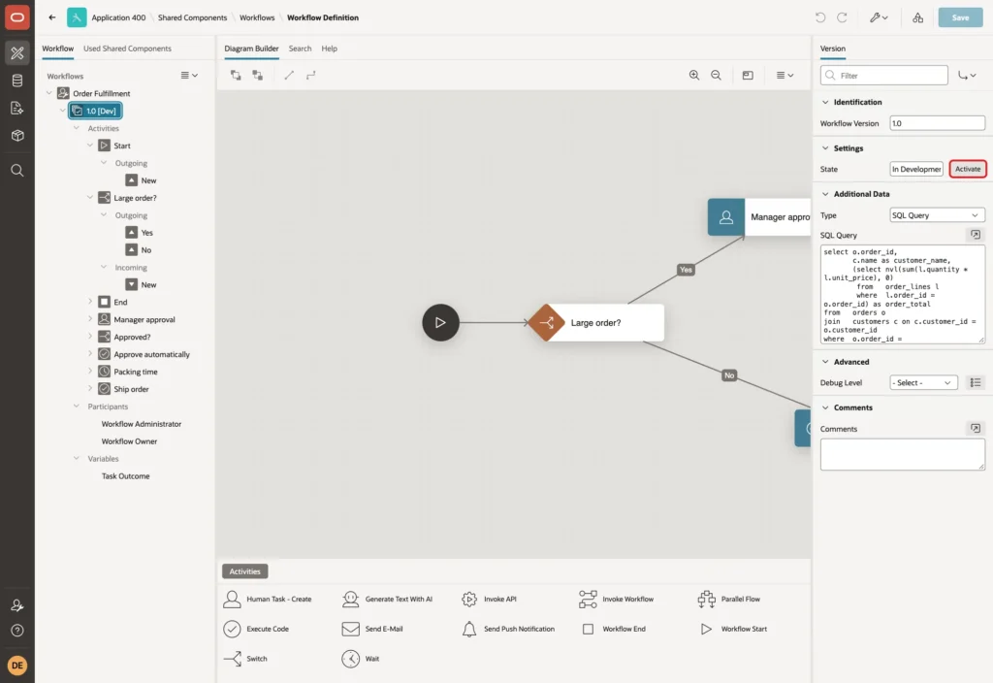Open App Builder from left sidebar
Screen dimensions: 993x683
(17, 52)
